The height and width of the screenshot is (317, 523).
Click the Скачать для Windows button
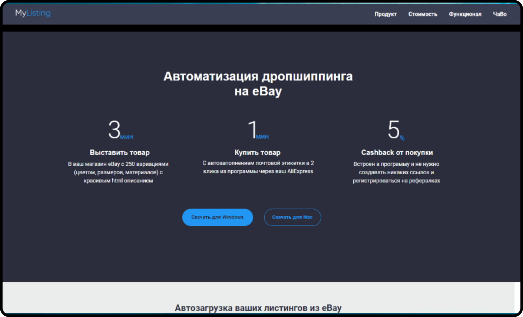pyautogui.click(x=217, y=217)
